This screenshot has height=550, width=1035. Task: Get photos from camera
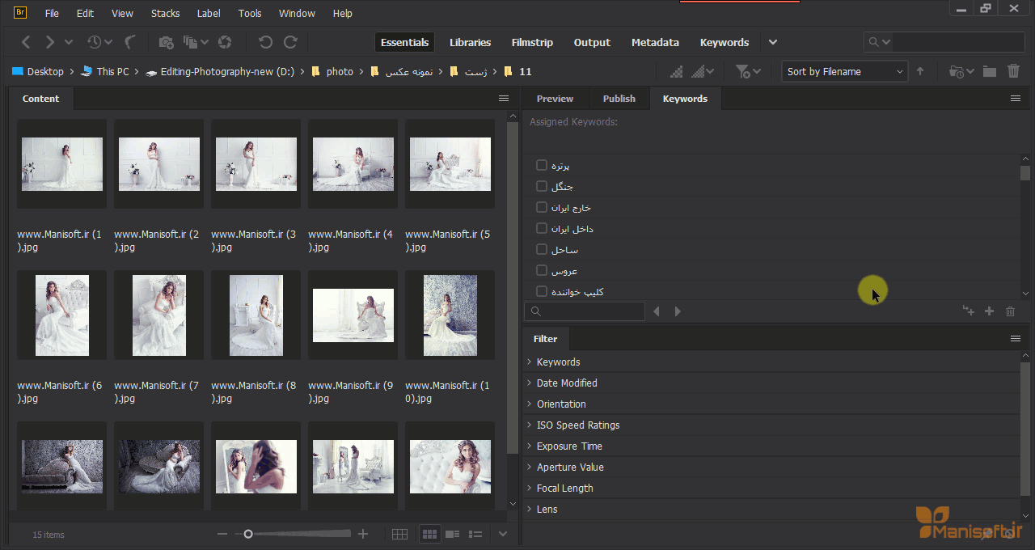tap(166, 42)
